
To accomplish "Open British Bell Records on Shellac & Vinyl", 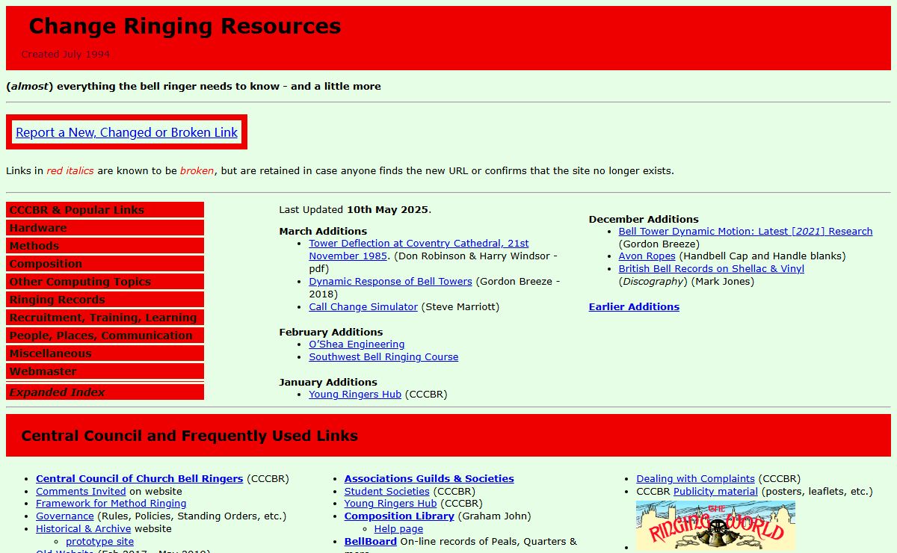I will point(711,268).
